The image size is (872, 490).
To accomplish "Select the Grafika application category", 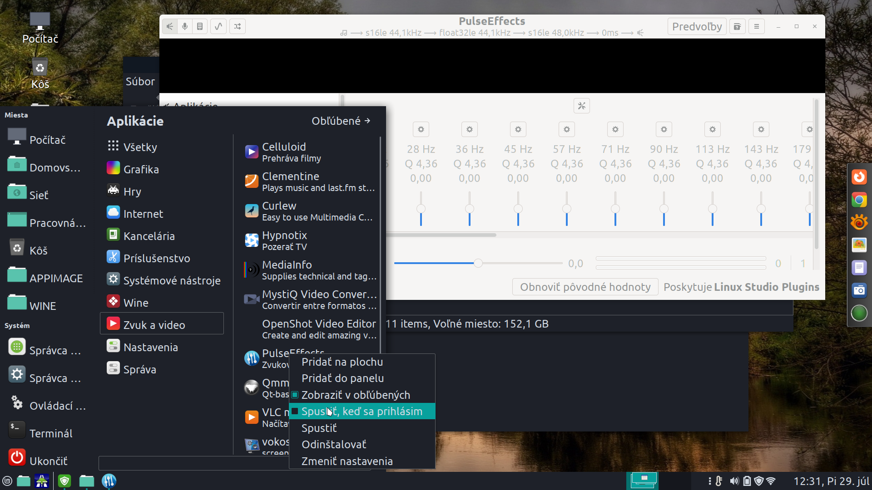I will (141, 169).
